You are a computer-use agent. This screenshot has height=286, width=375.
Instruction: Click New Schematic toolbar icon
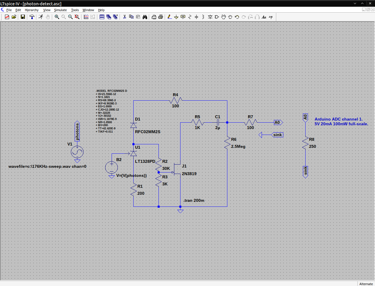(7, 17)
